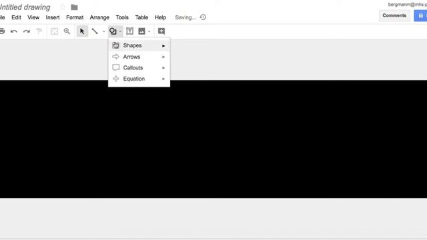
Task: Open line tool dropdown arrow
Action: [104, 31]
